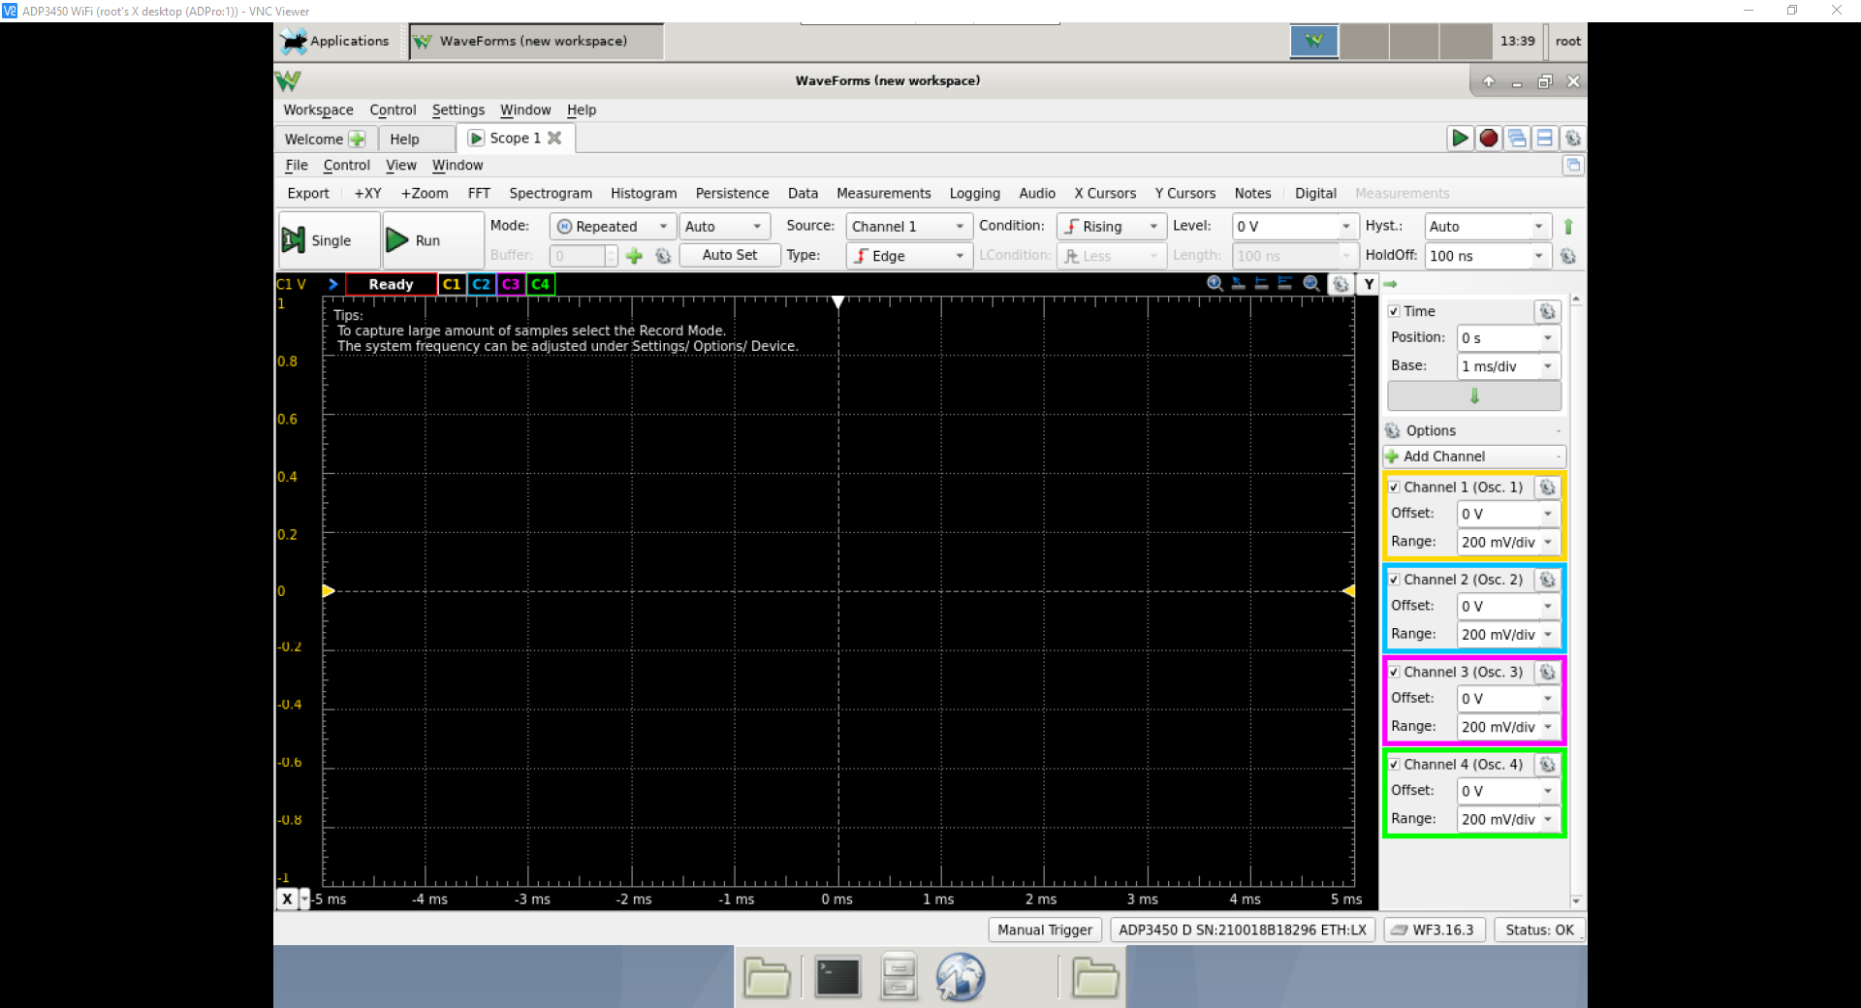Uncheck the Time checkbox

coord(1394,311)
